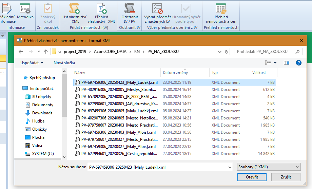Open Videa folder in sidebar
Screen dimensions: 312x189
click(x=34, y=146)
